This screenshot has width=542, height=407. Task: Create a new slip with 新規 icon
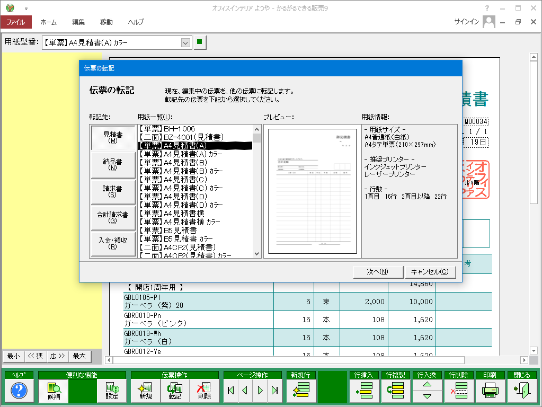(146, 391)
